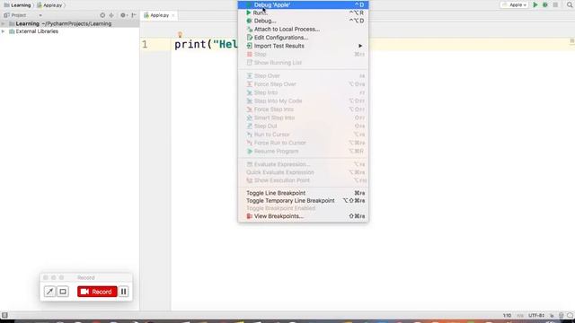
Task: Close the Apple.py editor tab
Action: (x=173, y=15)
